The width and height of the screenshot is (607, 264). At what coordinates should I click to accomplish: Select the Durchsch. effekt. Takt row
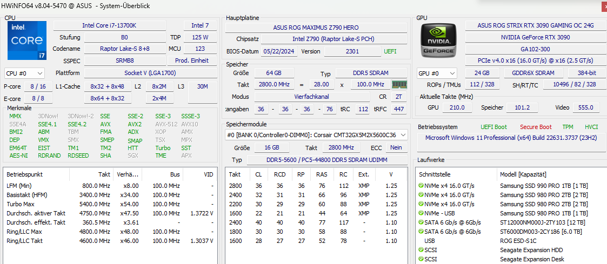110,222
